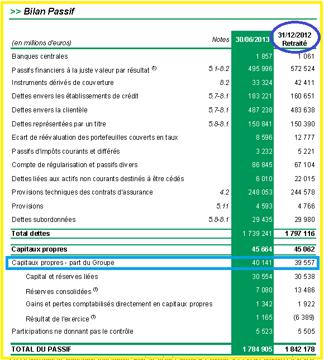Click highlighted Capitaux propres - part du Groupe
Screen dimensions: 324x360
[x=63, y=263]
